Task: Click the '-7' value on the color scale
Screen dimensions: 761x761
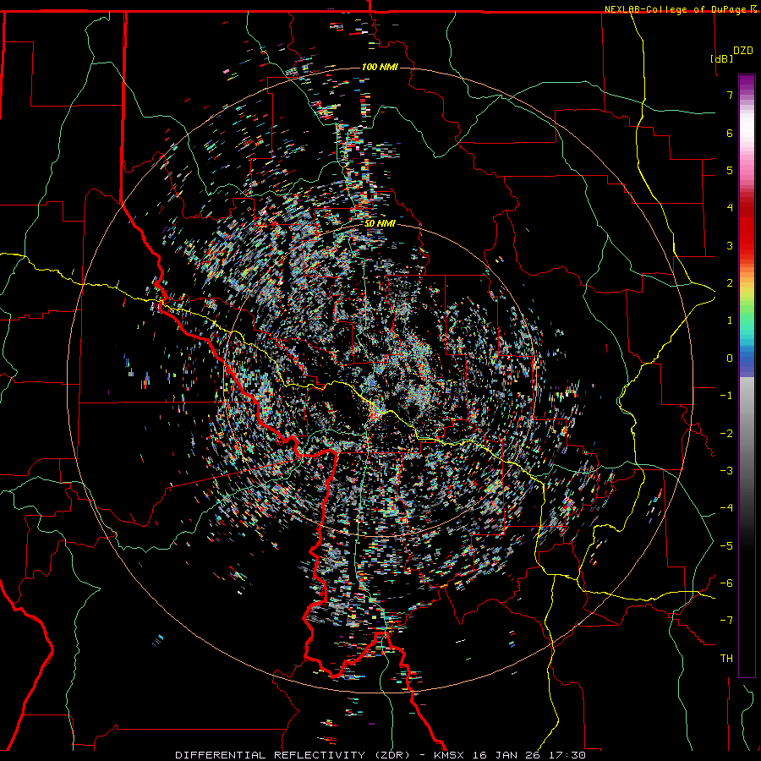Action: click(726, 621)
